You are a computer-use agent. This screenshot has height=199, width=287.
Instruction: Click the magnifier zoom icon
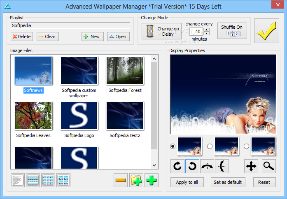269,166
